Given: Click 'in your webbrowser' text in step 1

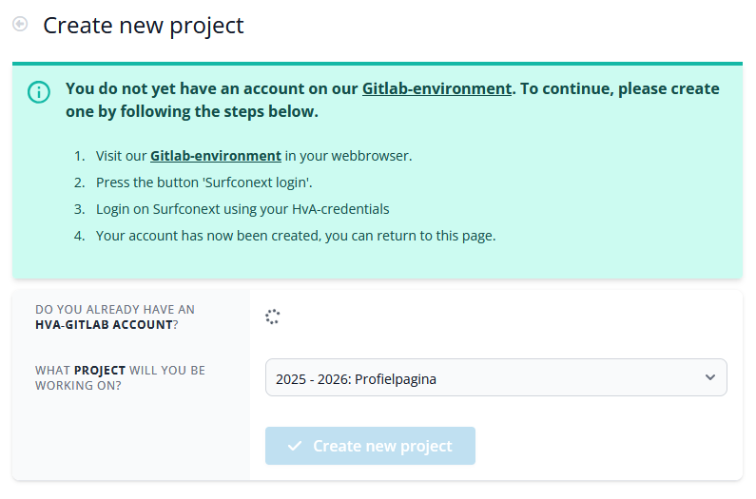Looking at the screenshot, I should point(348,156).
